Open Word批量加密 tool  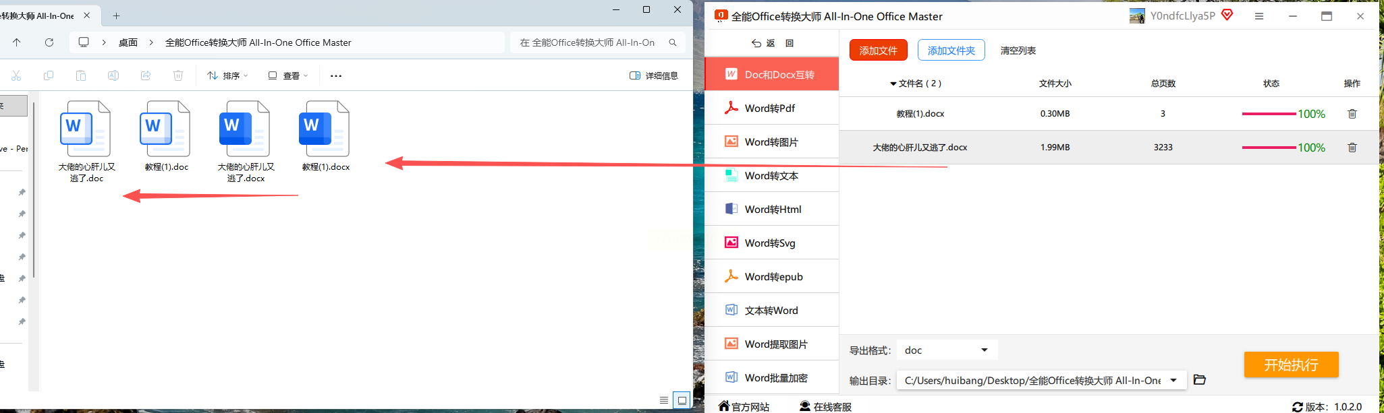[771, 377]
